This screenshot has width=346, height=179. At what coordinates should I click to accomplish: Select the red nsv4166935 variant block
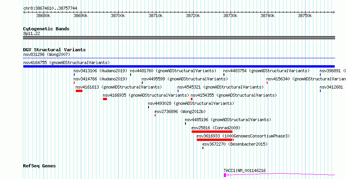(105, 99)
